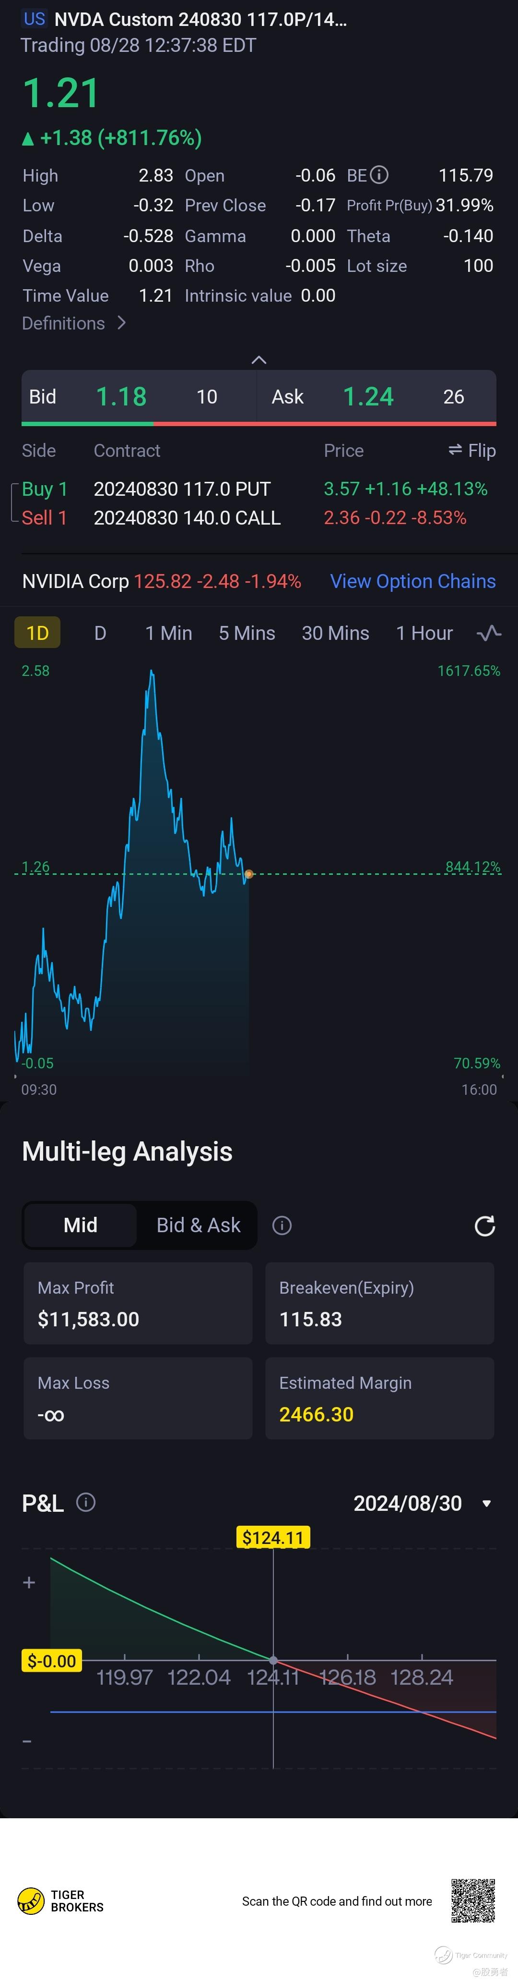Tap the BE info icon
The image size is (518, 1984).
tap(379, 176)
